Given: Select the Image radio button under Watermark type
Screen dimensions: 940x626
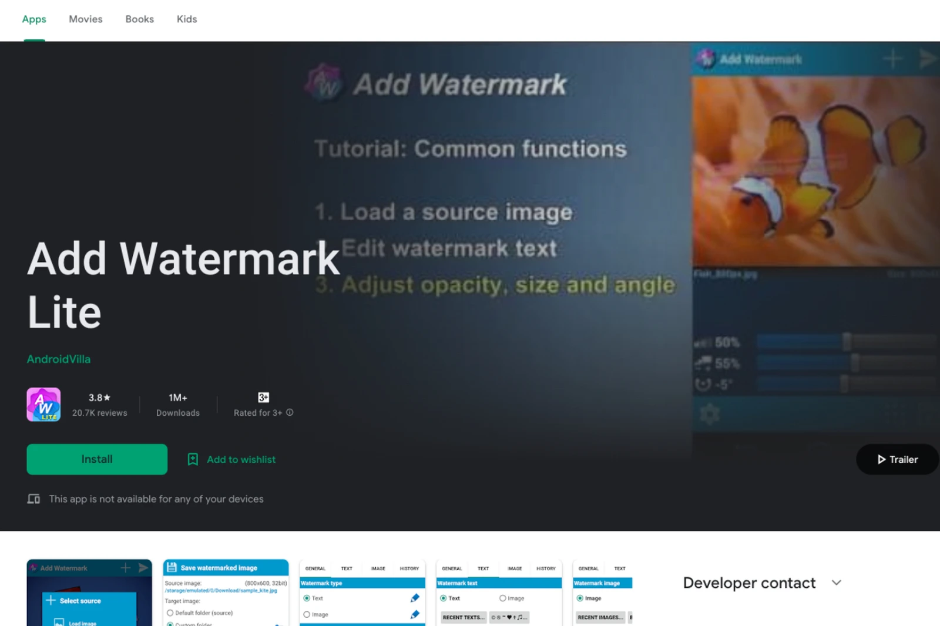Looking at the screenshot, I should 307,614.
